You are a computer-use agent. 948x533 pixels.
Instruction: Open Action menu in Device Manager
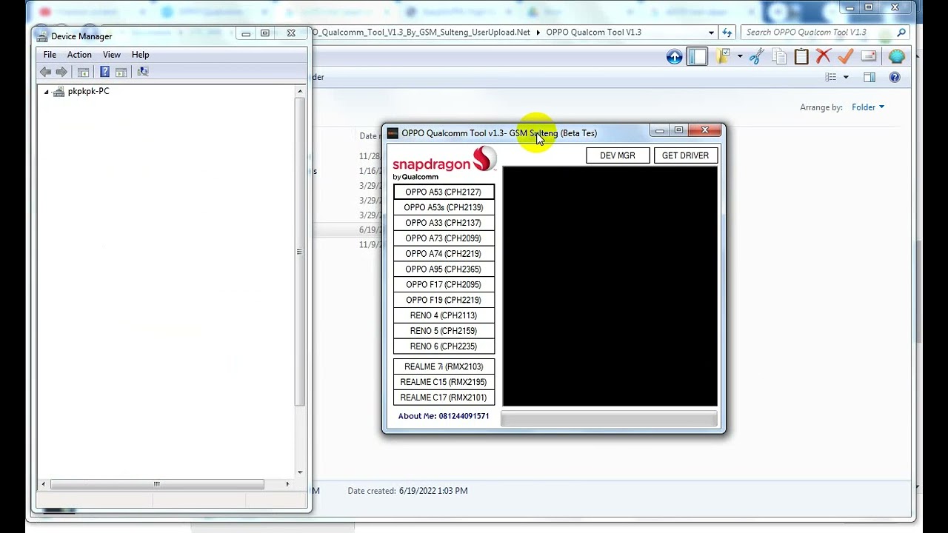click(x=79, y=55)
